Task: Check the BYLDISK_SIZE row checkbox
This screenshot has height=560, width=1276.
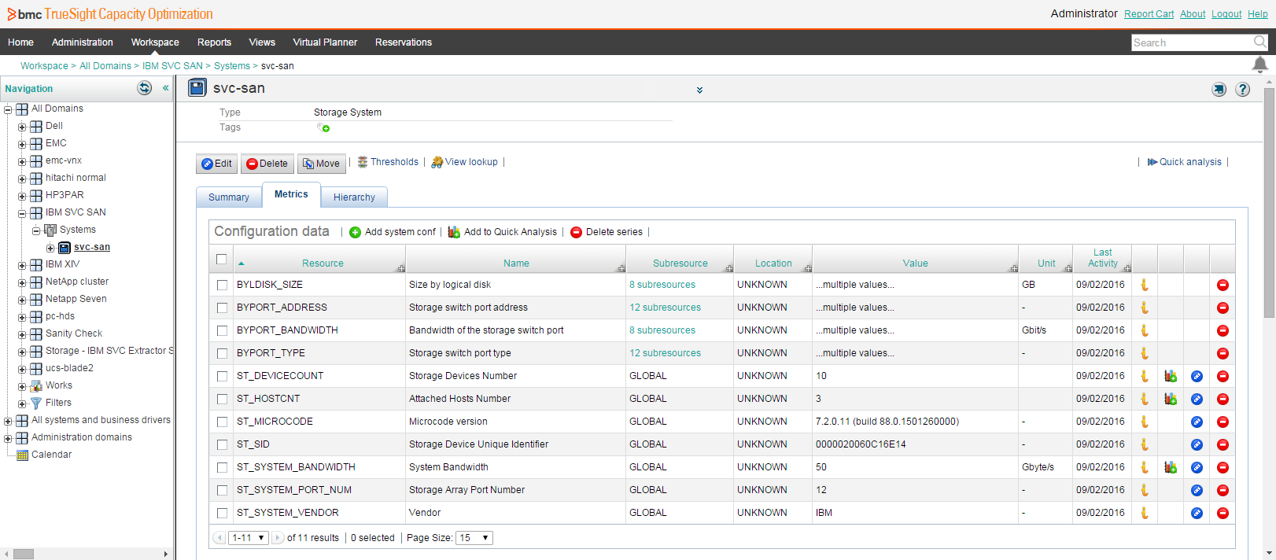Action: click(222, 285)
